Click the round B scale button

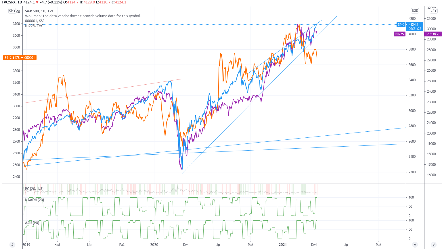(x=433, y=244)
